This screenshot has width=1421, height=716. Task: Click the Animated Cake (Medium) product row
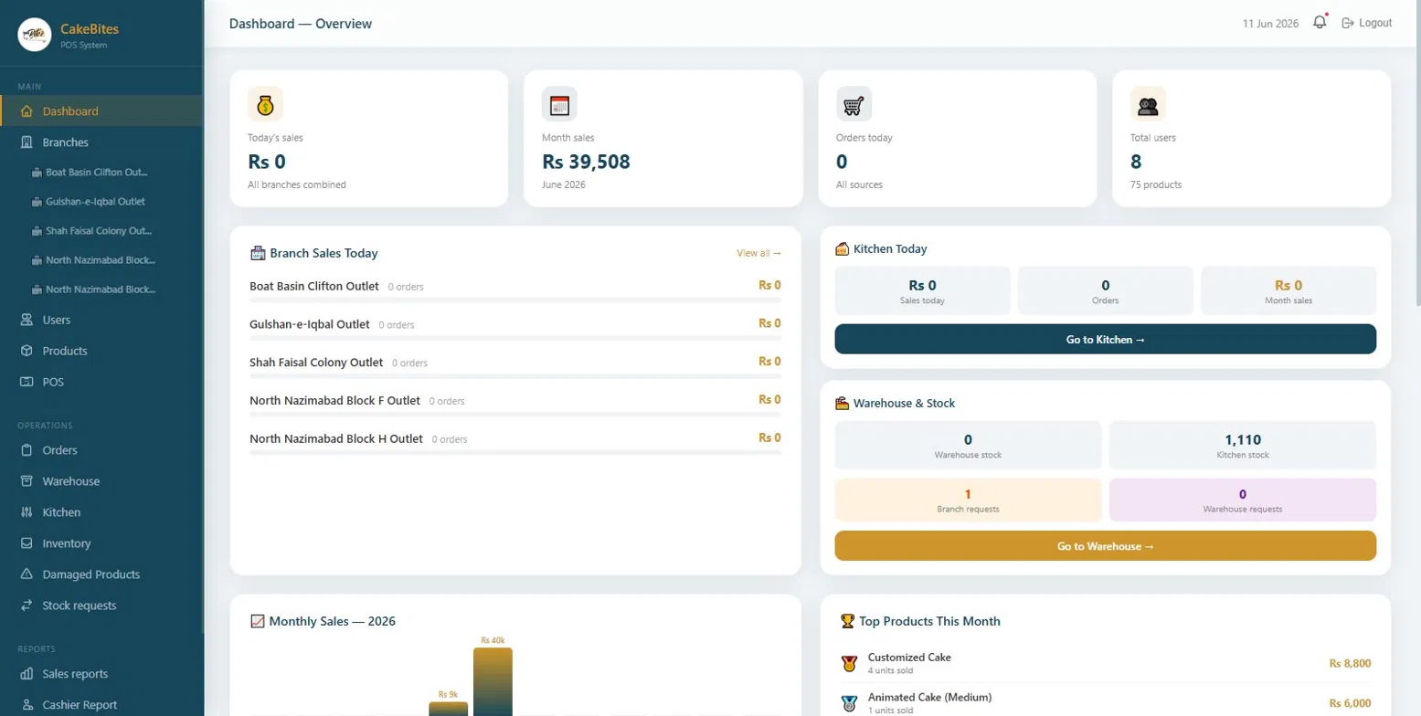[1105, 702]
